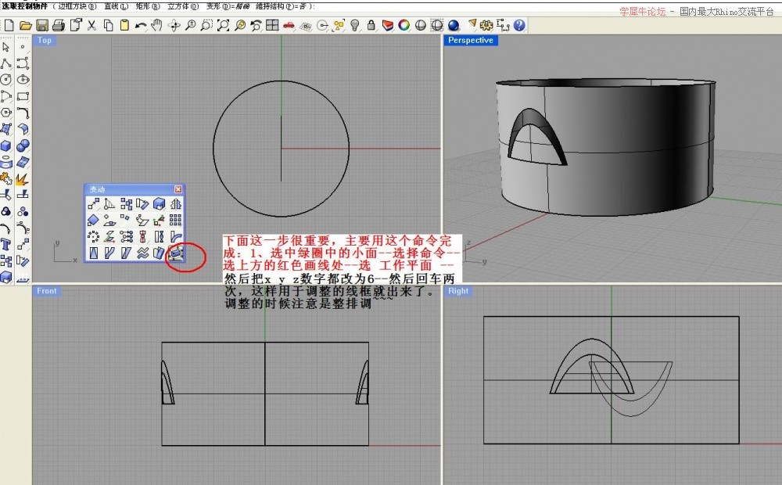Open a file using the folder icon
Viewport: 782px width, 485px height.
[x=26, y=26]
